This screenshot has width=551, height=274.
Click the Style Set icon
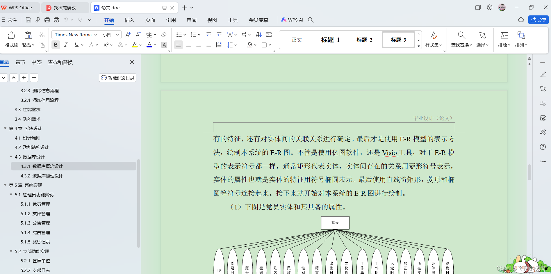pos(434,35)
